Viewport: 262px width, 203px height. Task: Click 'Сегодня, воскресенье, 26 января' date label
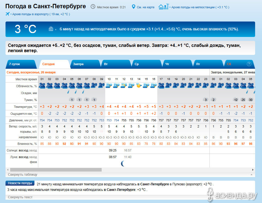point(31,73)
